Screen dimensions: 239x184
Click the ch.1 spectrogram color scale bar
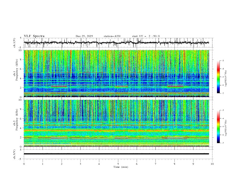[218, 77]
